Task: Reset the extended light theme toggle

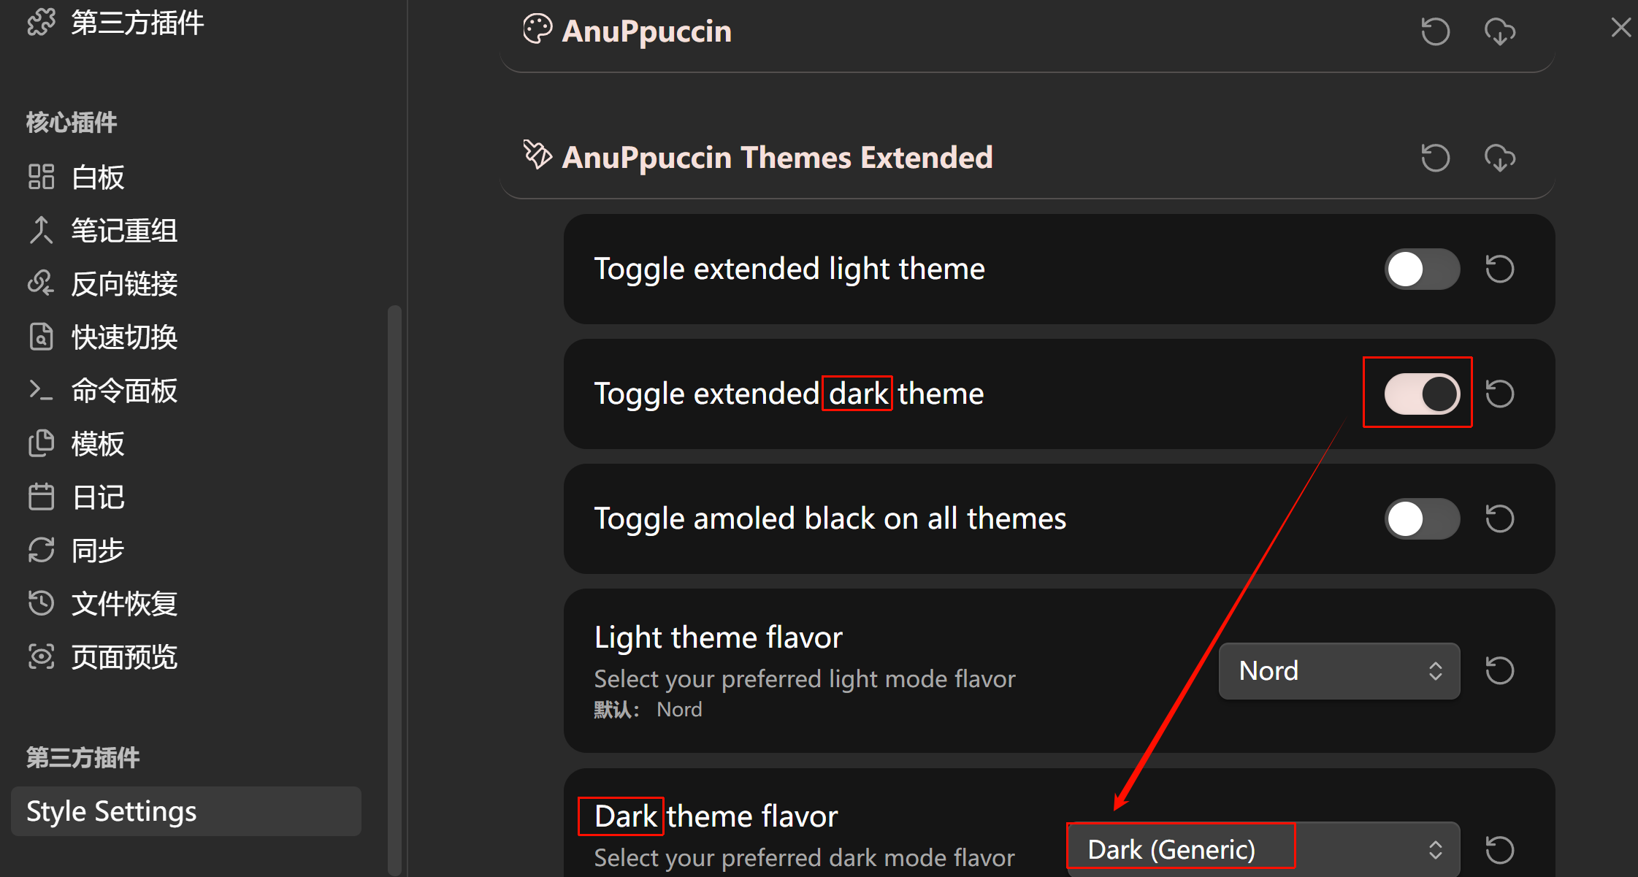Action: tap(1499, 269)
